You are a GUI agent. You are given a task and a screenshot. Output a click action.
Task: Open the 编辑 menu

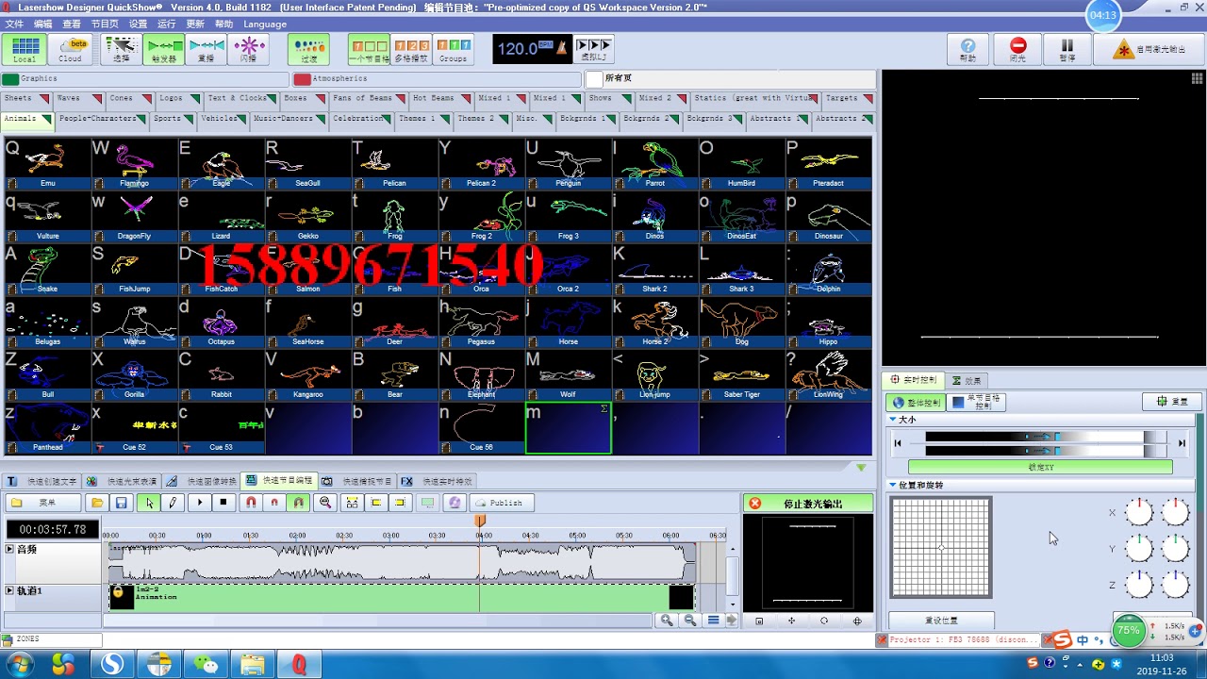tap(43, 24)
